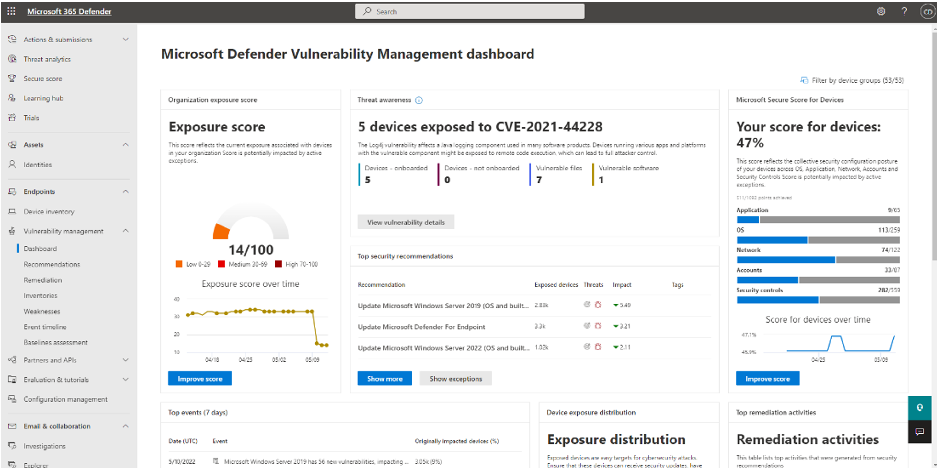Click Improve score under Secure Score for Devices
Viewport: 940px width, 471px height.
tap(767, 379)
